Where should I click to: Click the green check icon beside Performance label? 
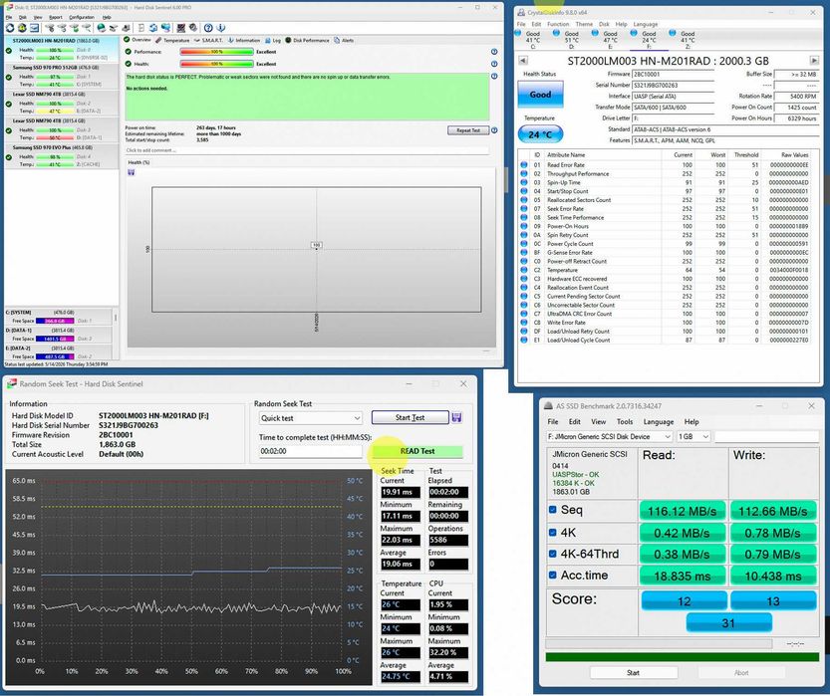[x=129, y=52]
